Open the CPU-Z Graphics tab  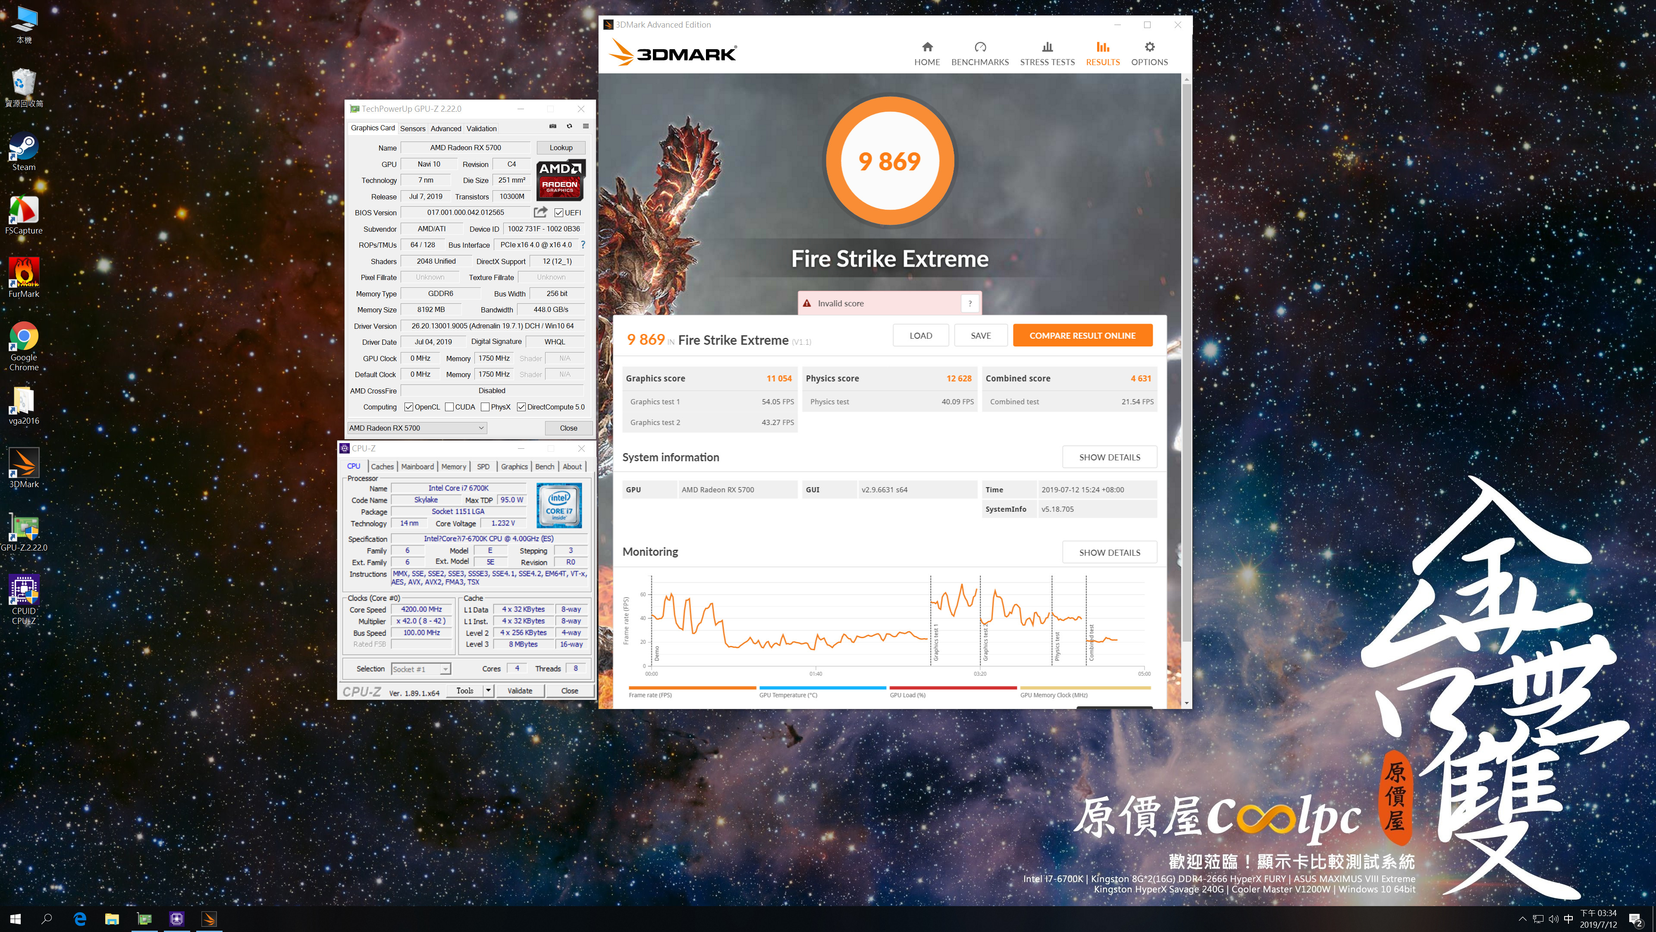click(x=514, y=466)
